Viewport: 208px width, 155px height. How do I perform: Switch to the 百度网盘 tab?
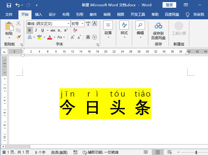[172, 14]
